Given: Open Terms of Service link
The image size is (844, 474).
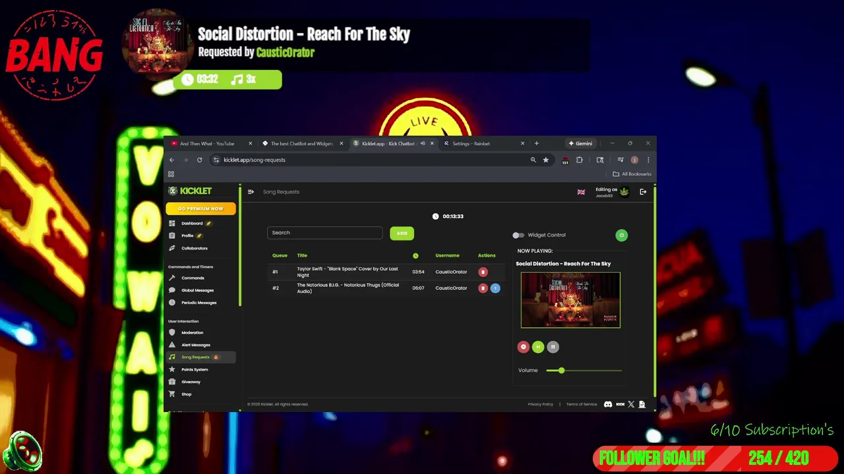Looking at the screenshot, I should pyautogui.click(x=581, y=404).
